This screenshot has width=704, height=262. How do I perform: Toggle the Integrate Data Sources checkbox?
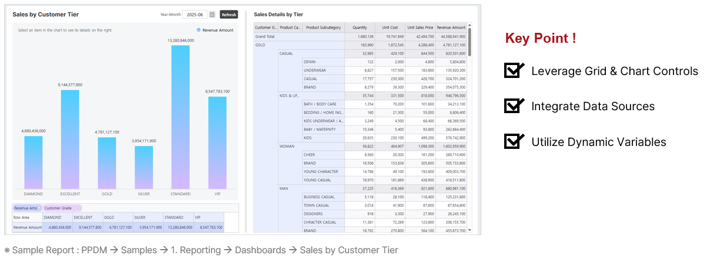coord(514,106)
